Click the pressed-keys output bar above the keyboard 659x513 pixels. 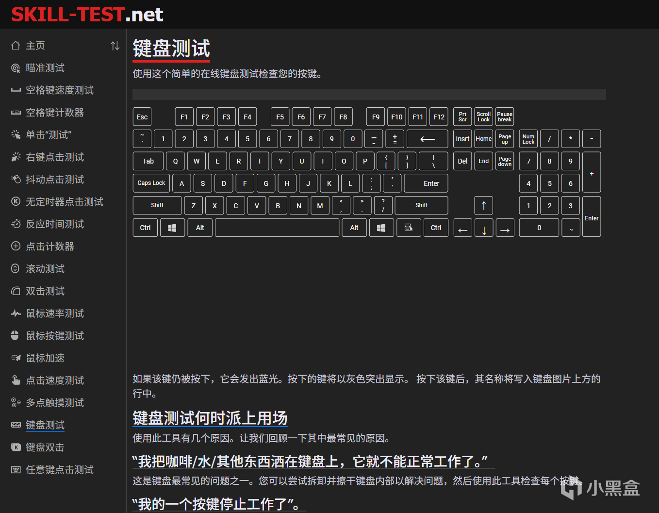[x=369, y=94]
